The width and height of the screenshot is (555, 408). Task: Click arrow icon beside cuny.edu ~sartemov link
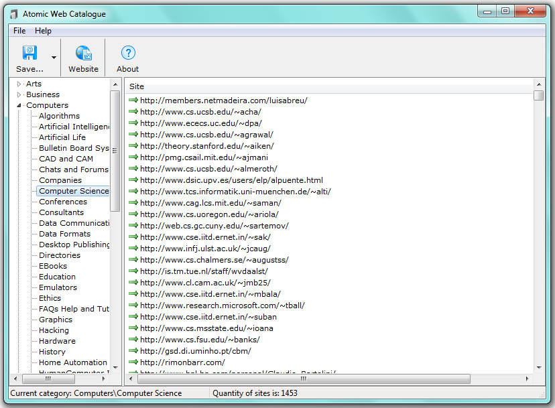(x=133, y=225)
